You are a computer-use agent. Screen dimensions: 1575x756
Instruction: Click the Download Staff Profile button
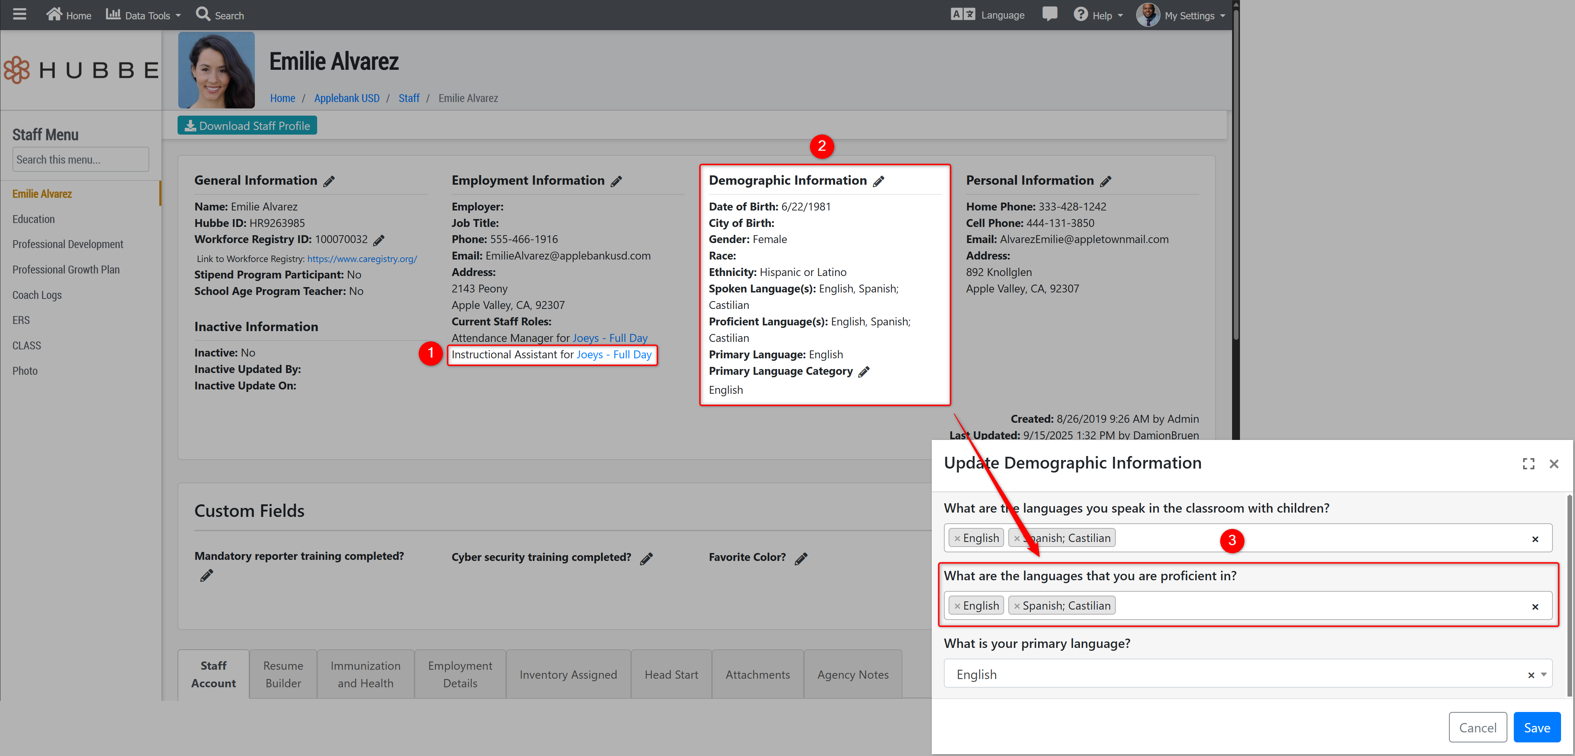click(247, 125)
